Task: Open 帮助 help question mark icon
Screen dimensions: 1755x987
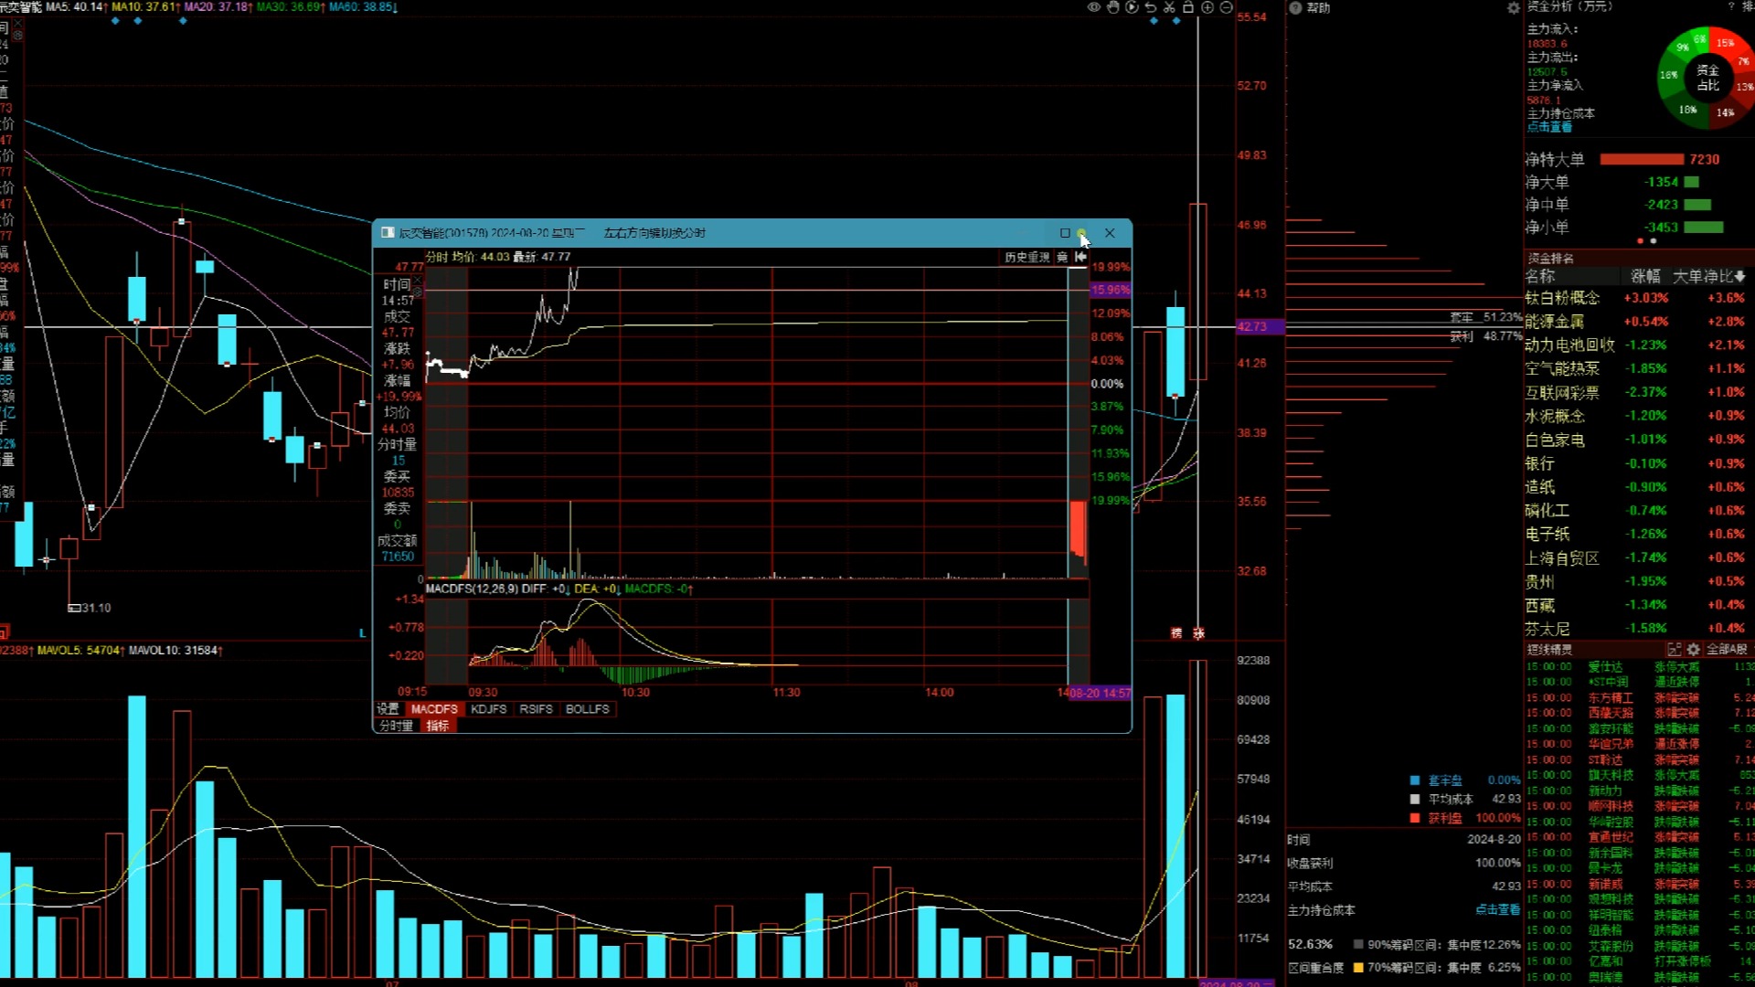Action: pyautogui.click(x=1295, y=7)
